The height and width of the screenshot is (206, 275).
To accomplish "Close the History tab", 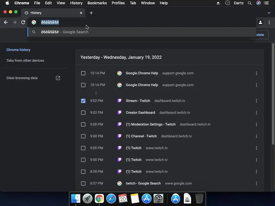I will (x=81, y=13).
